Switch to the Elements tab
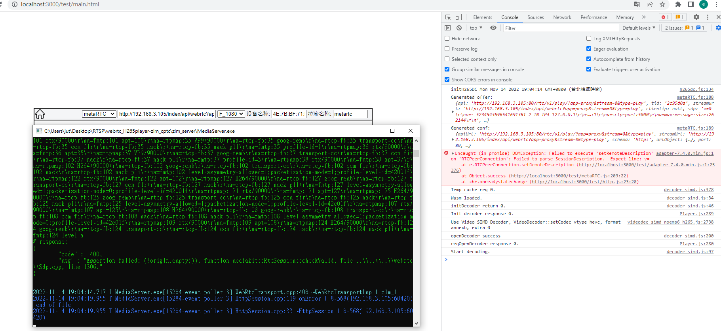721x331 pixels. [x=483, y=17]
